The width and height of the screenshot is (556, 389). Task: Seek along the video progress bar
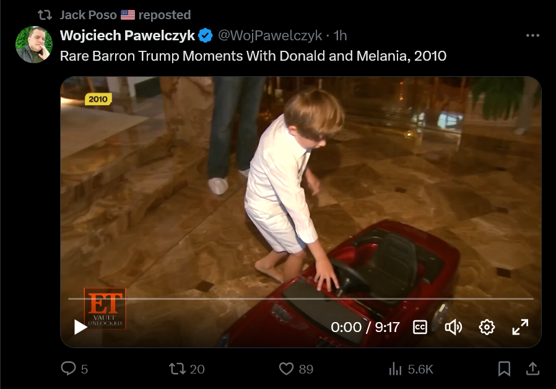(x=301, y=299)
